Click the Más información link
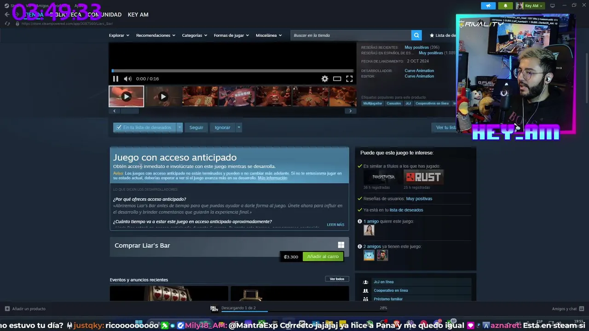This screenshot has height=331, width=589. (x=272, y=178)
